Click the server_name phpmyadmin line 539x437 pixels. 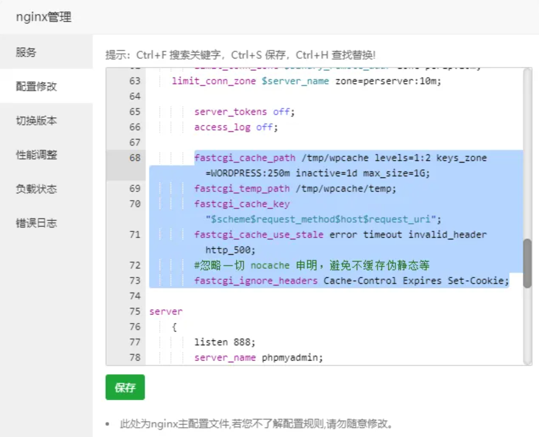tap(258, 357)
